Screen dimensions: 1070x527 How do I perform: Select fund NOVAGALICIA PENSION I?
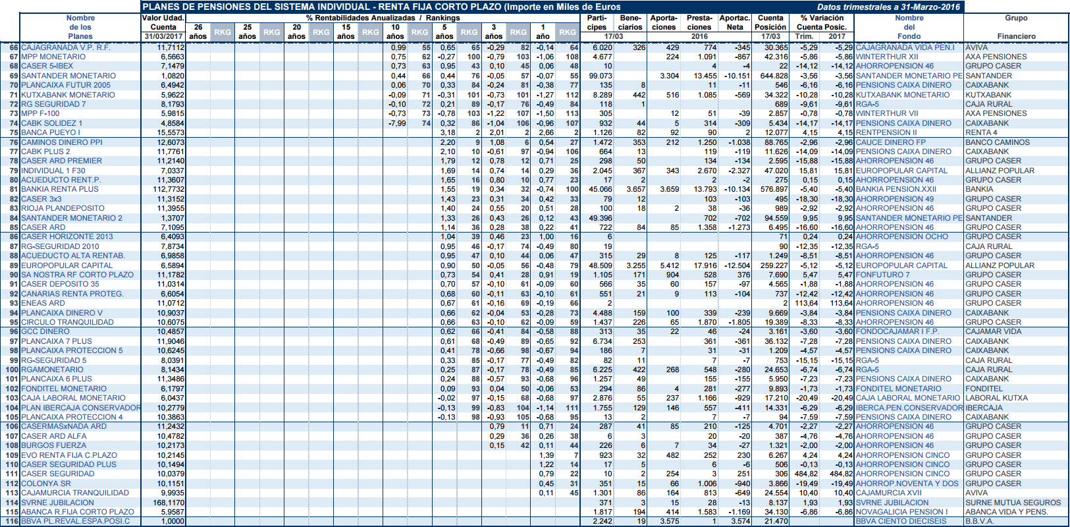coord(902,512)
